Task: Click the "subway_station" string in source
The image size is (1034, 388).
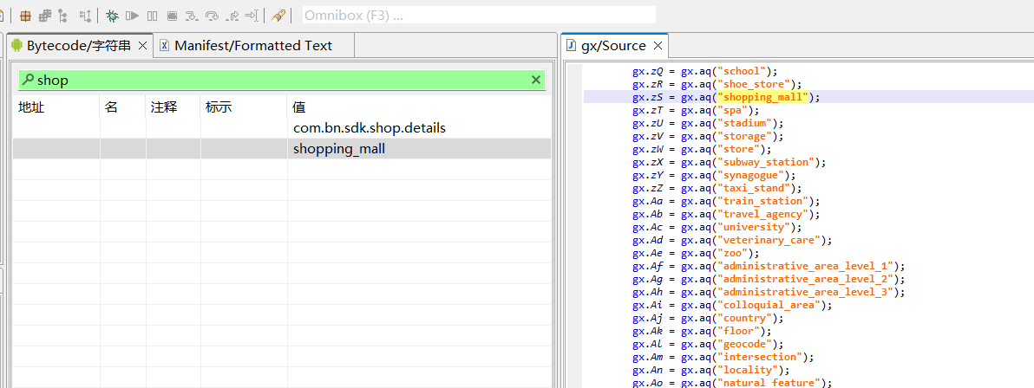Action: (x=766, y=162)
